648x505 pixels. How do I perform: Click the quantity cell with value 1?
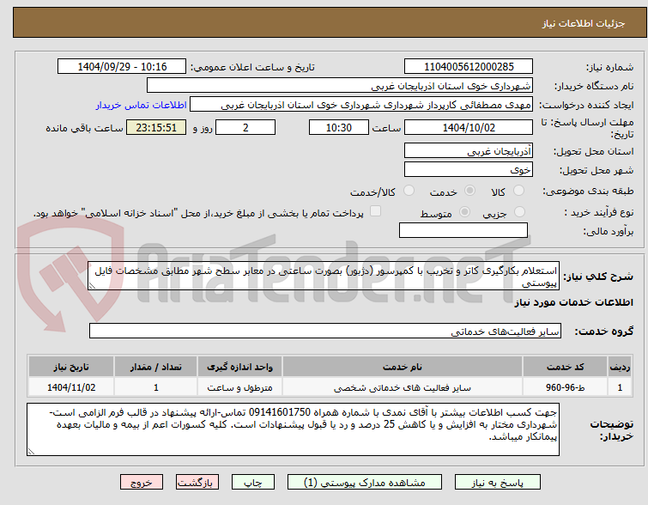[x=156, y=387]
